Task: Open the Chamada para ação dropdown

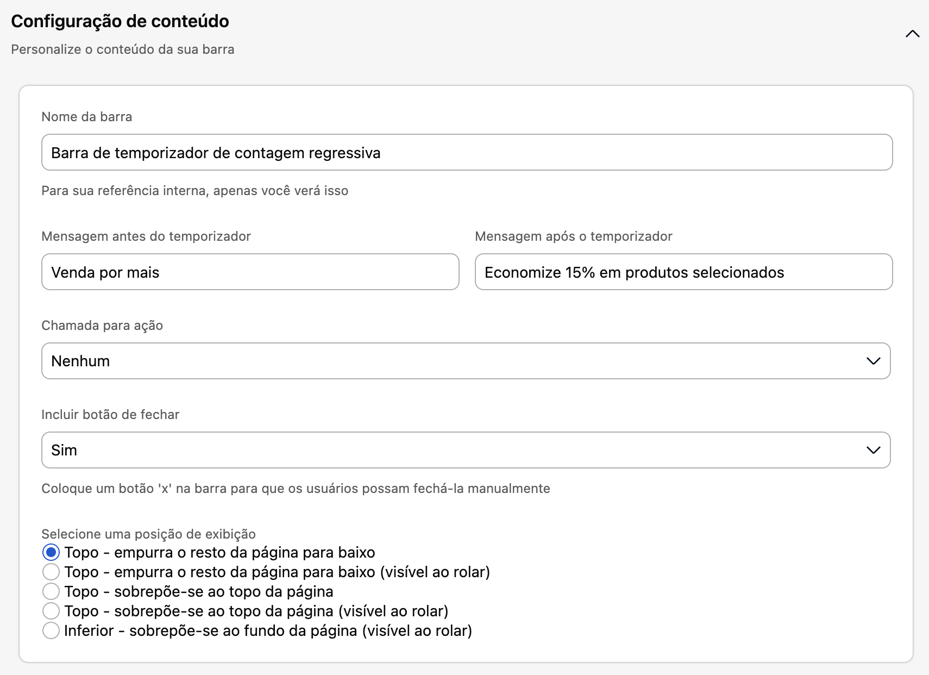Action: coord(466,360)
